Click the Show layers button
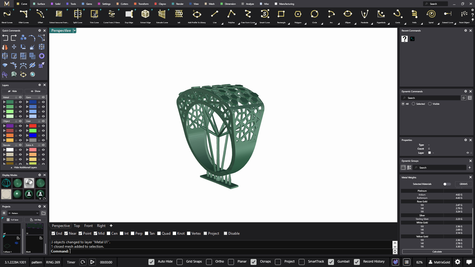This screenshot has height=267, width=475. click(36, 91)
